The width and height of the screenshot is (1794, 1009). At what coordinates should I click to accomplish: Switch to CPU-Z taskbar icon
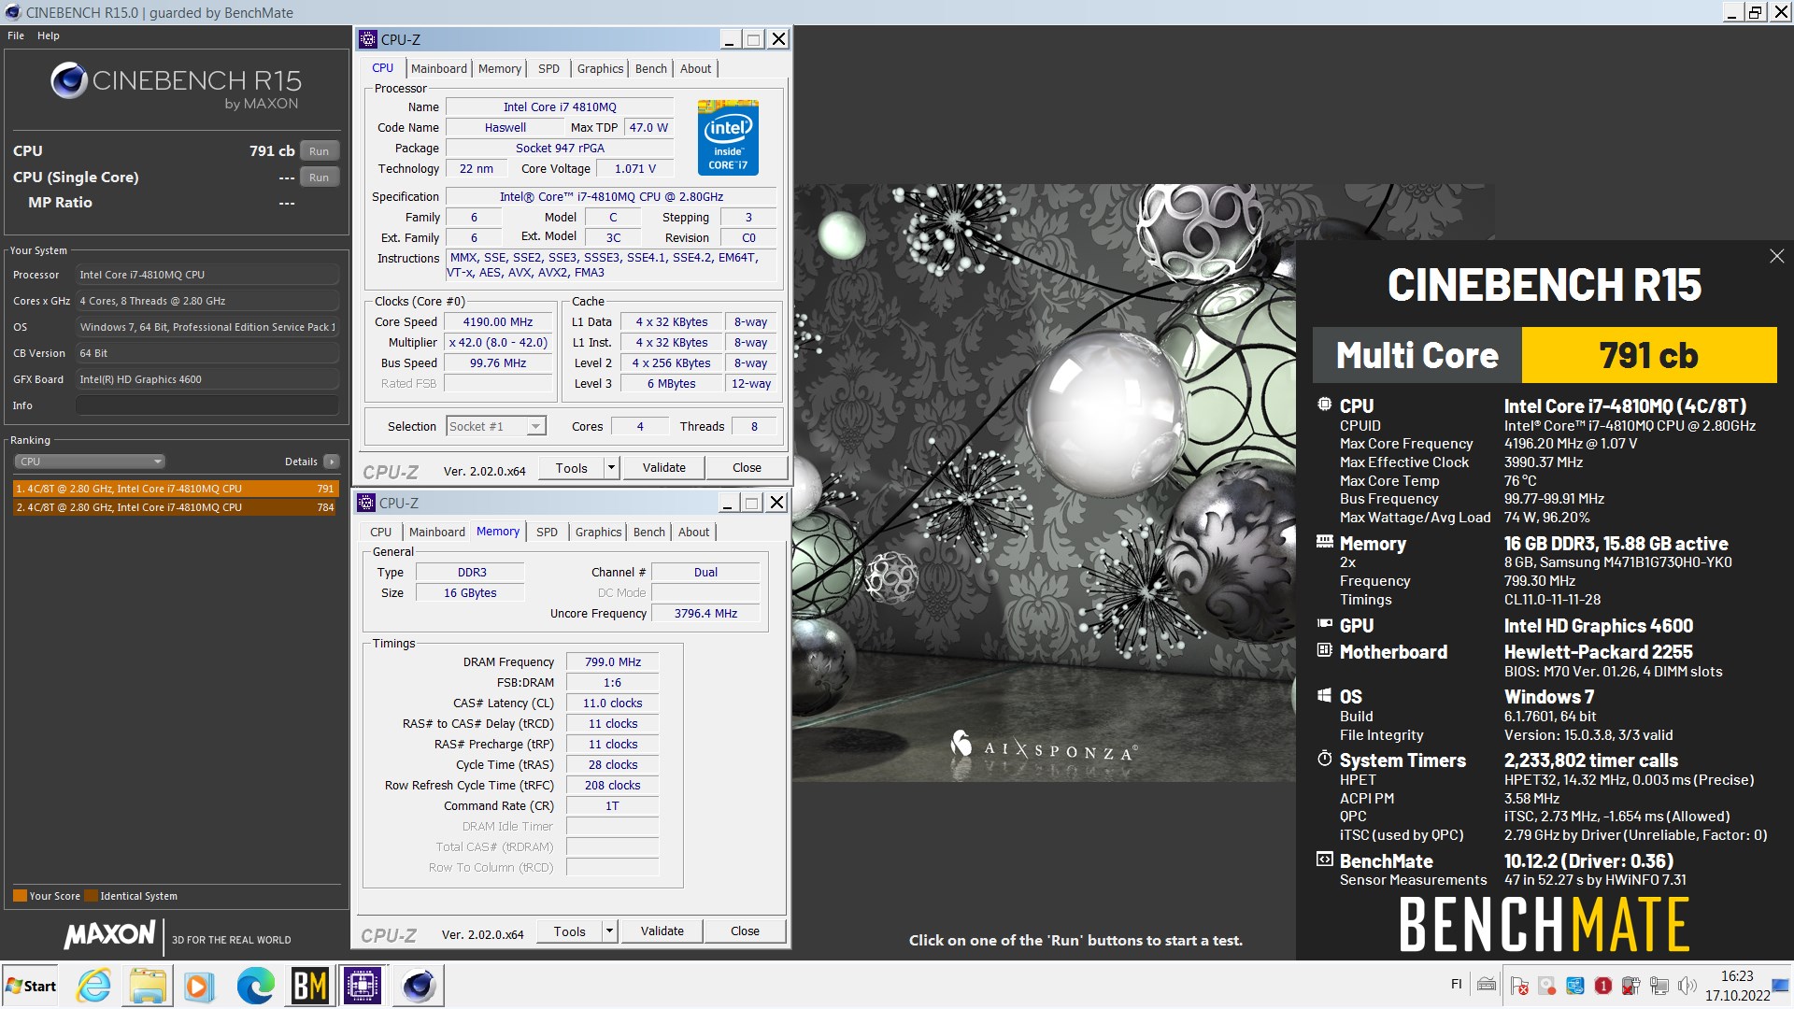[x=363, y=986]
